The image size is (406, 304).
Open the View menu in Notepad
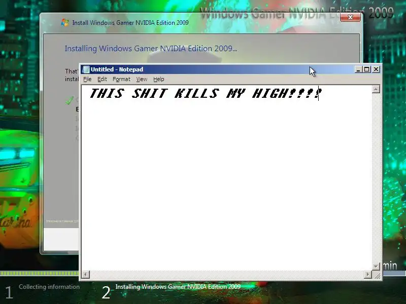pyautogui.click(x=142, y=79)
